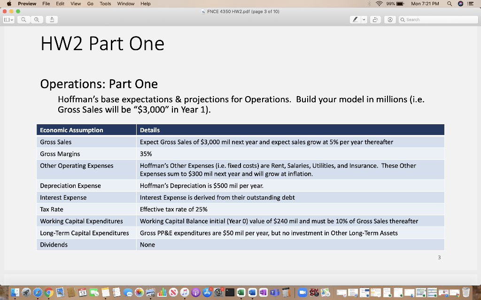Viewport: 481px width, 300px height.
Task: Open the Preview app menu
Action: coord(27,4)
